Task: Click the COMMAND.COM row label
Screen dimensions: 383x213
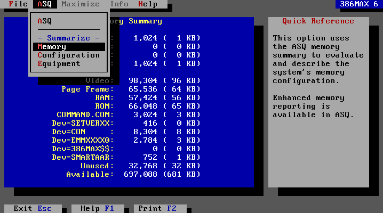Action: click(x=85, y=115)
